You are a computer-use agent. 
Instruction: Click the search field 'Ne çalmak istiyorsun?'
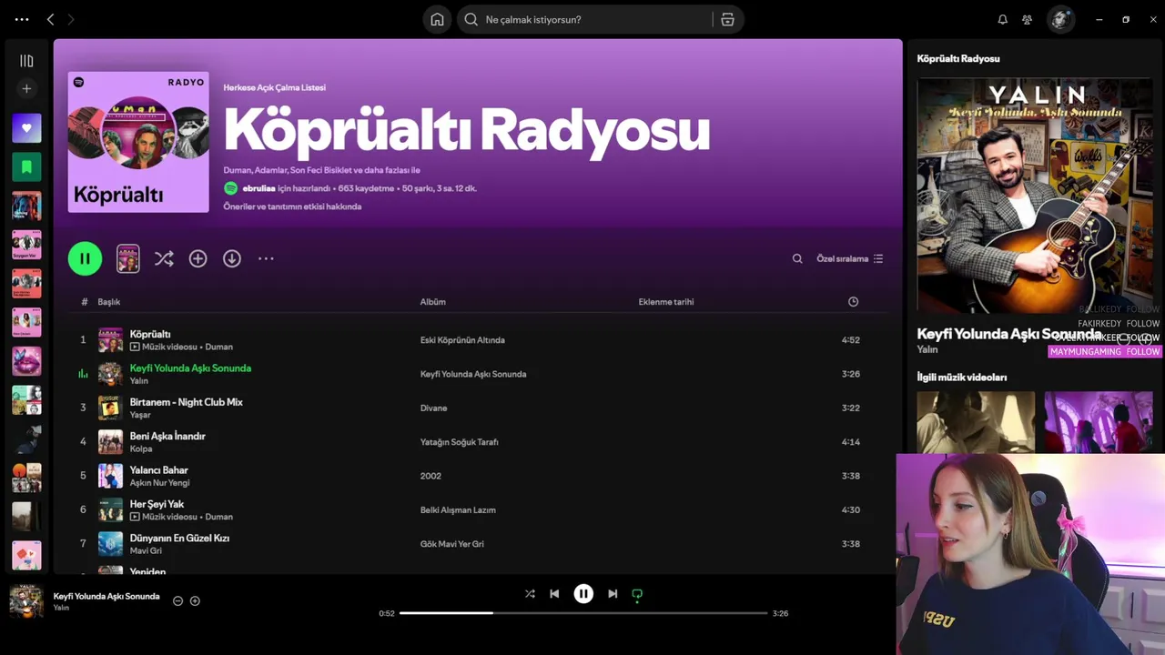[x=587, y=19]
